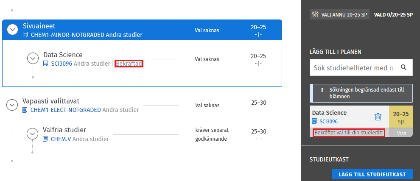The width and height of the screenshot is (420, 181).
Task: Click Visa on the Data Science card
Action: [401, 133]
